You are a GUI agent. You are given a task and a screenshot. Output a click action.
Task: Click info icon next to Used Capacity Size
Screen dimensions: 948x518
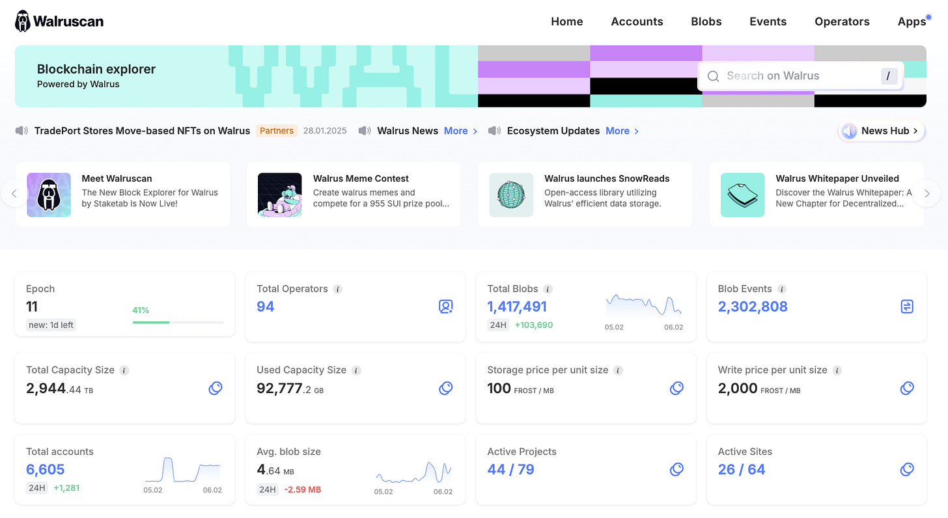[356, 370]
